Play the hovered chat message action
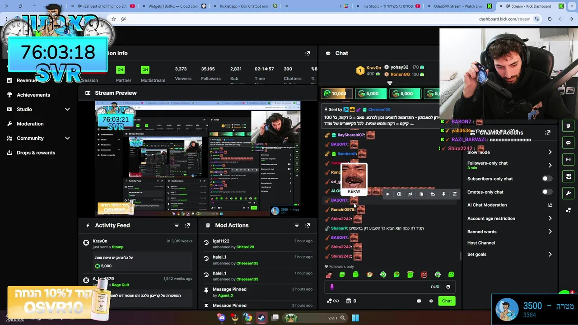Screen dimensions: 578x325 pyautogui.click(x=387, y=194)
